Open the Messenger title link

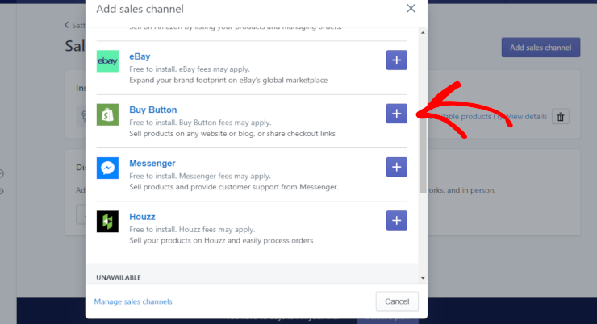[x=152, y=163]
